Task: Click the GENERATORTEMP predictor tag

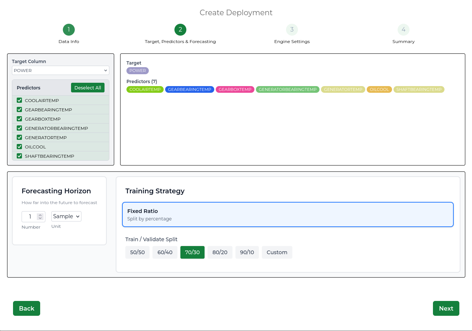Action: [343, 89]
